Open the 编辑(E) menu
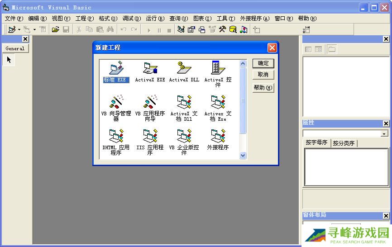 click(x=38, y=19)
